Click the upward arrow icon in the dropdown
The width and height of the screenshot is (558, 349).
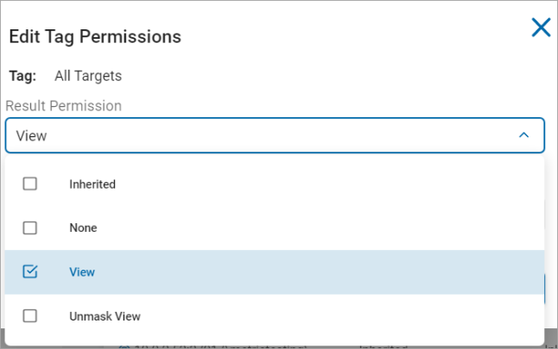point(523,135)
